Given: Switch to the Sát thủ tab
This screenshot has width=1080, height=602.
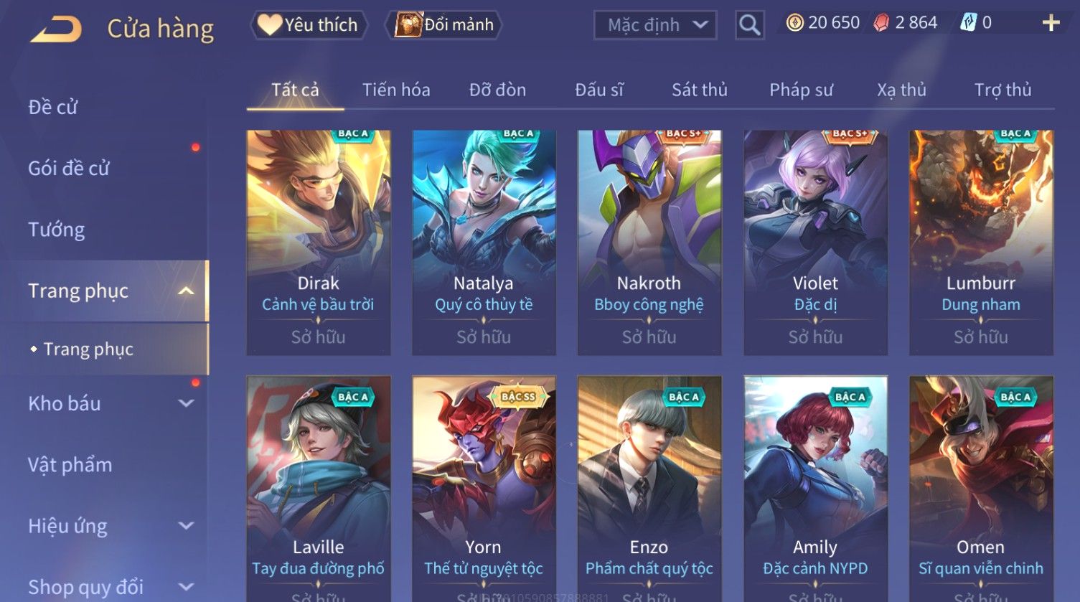Looking at the screenshot, I should (699, 90).
